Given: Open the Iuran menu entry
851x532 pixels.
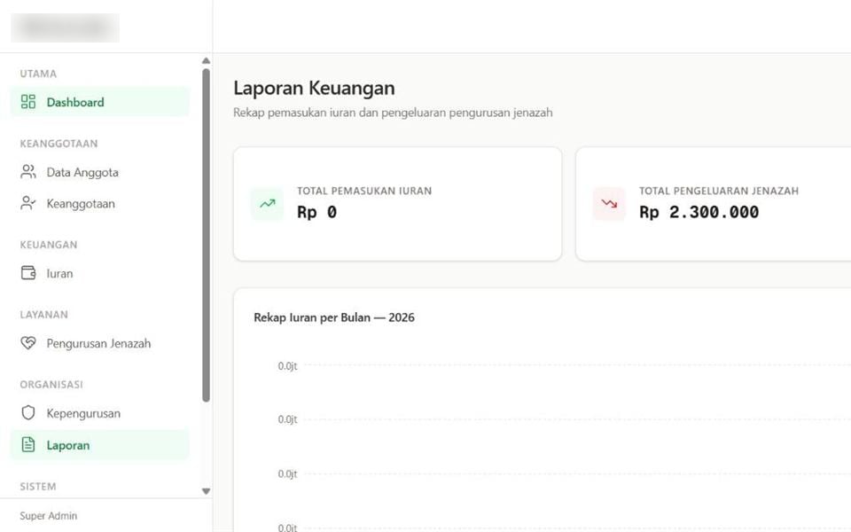Looking at the screenshot, I should coord(100,273).
